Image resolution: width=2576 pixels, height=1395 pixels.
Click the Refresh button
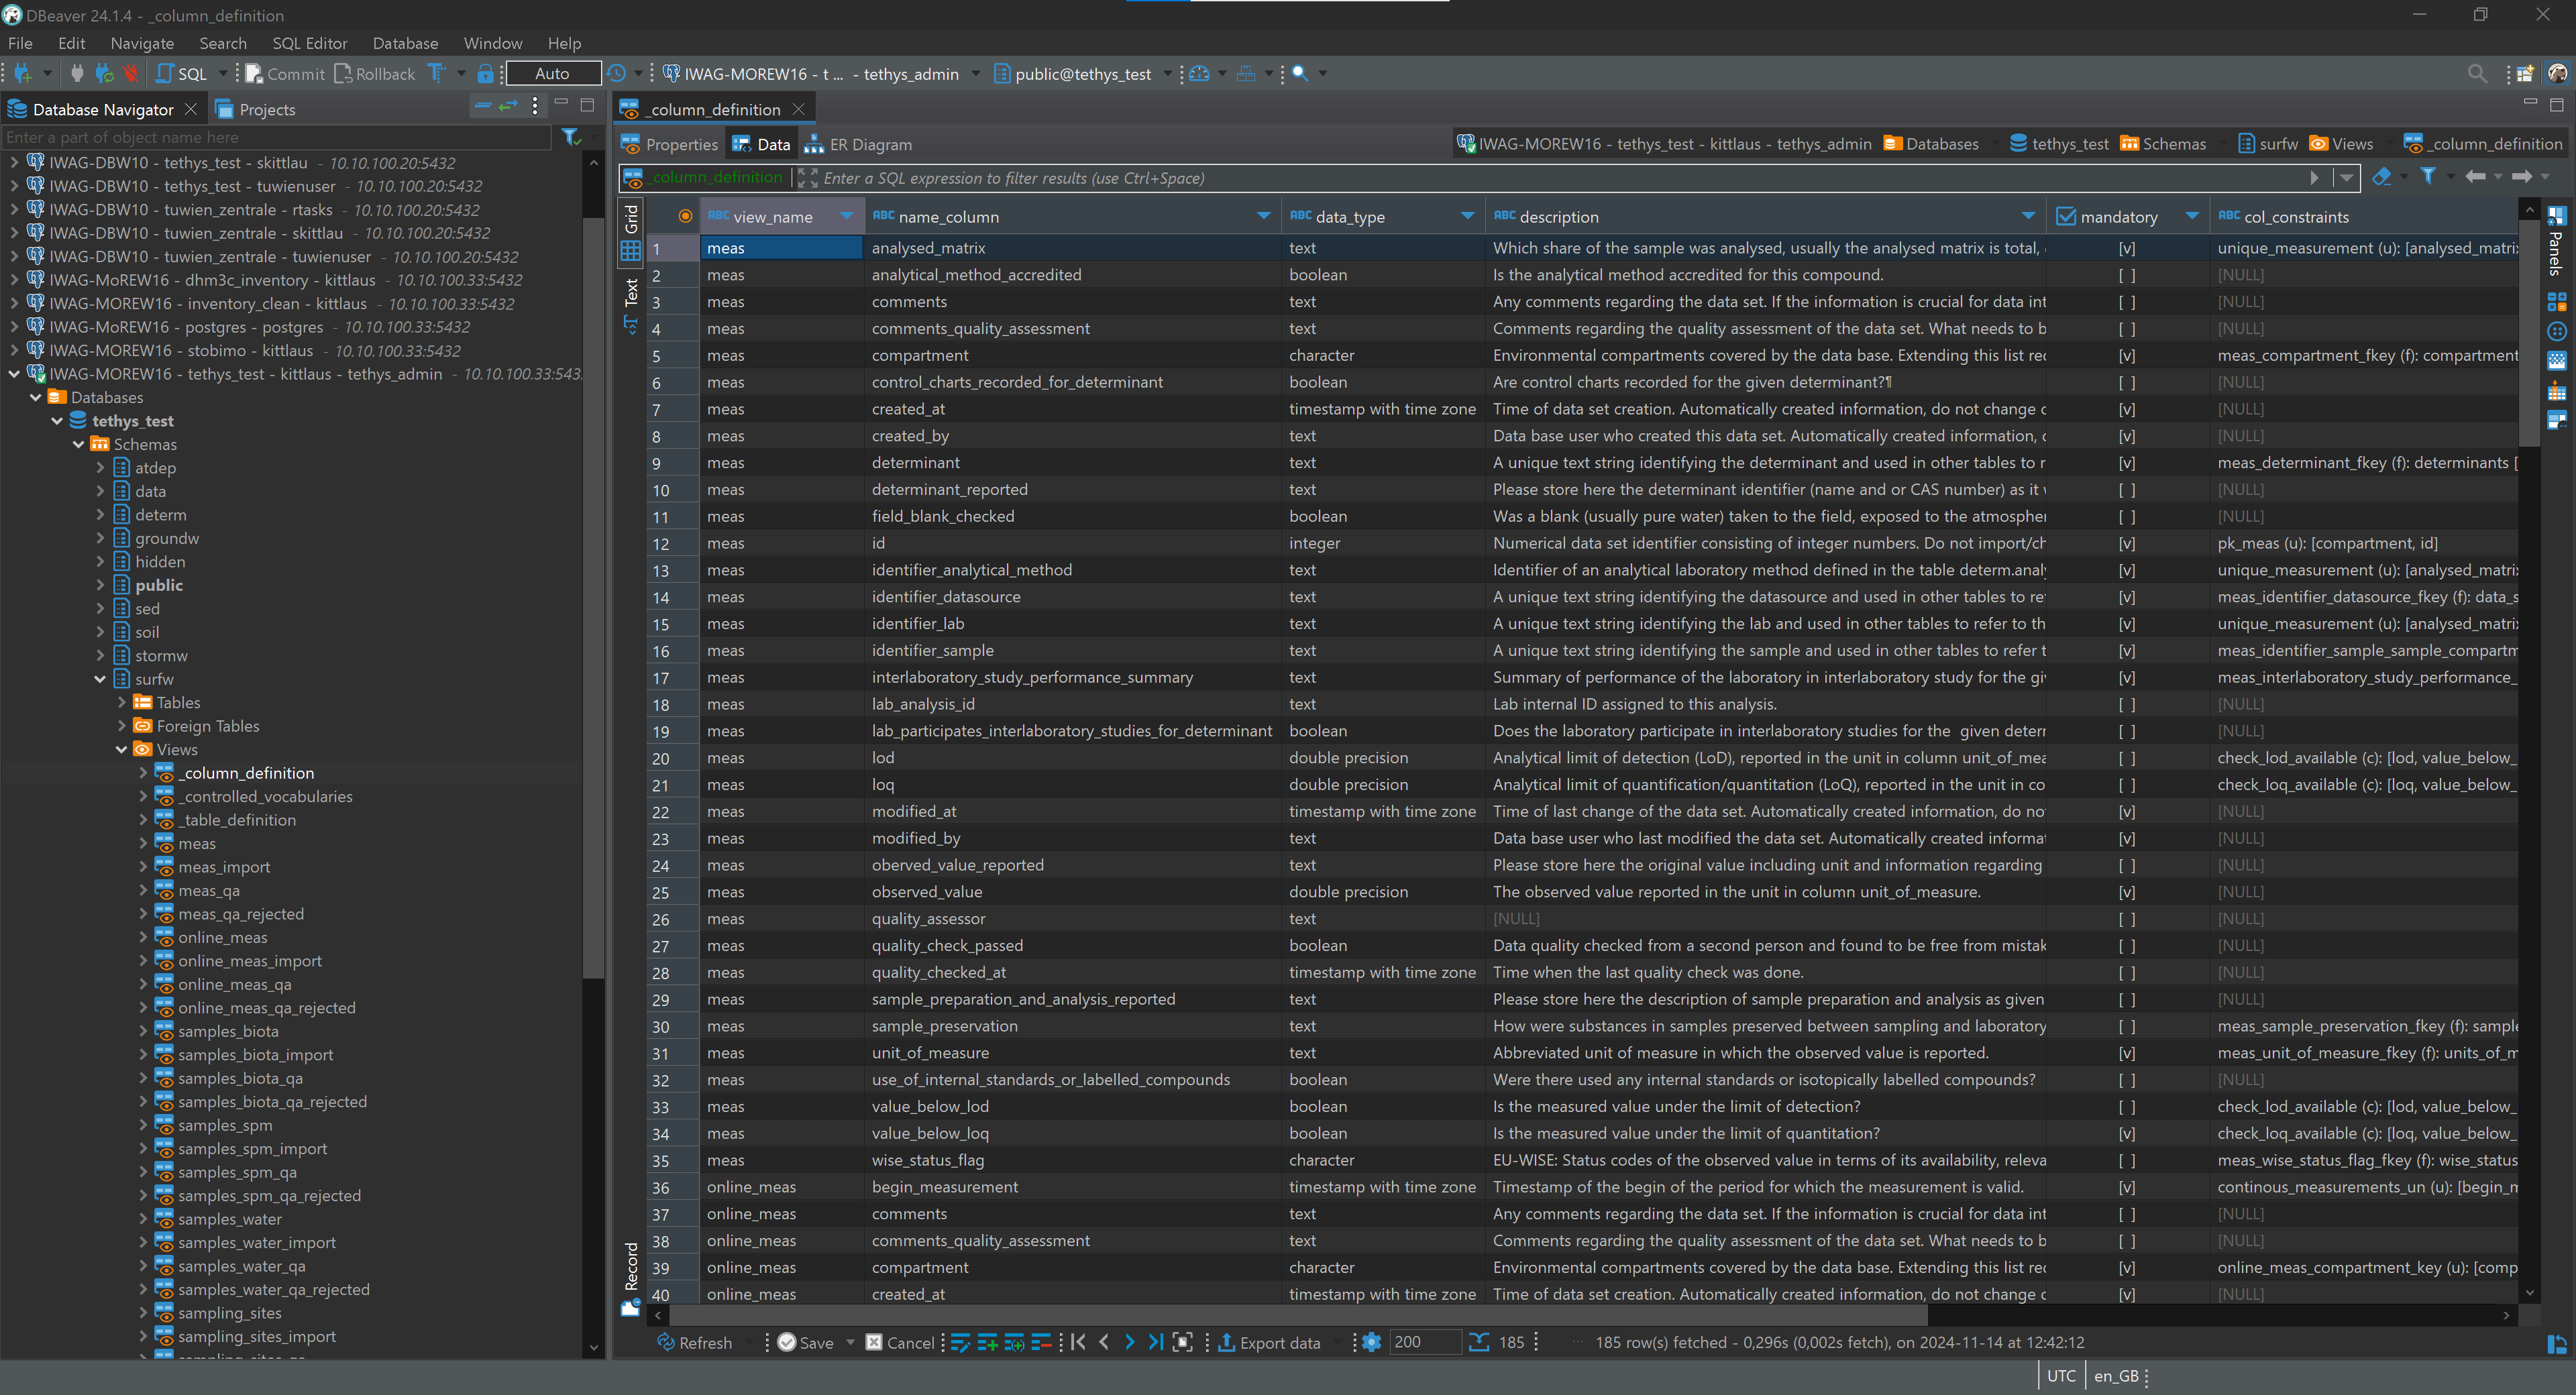[x=694, y=1343]
